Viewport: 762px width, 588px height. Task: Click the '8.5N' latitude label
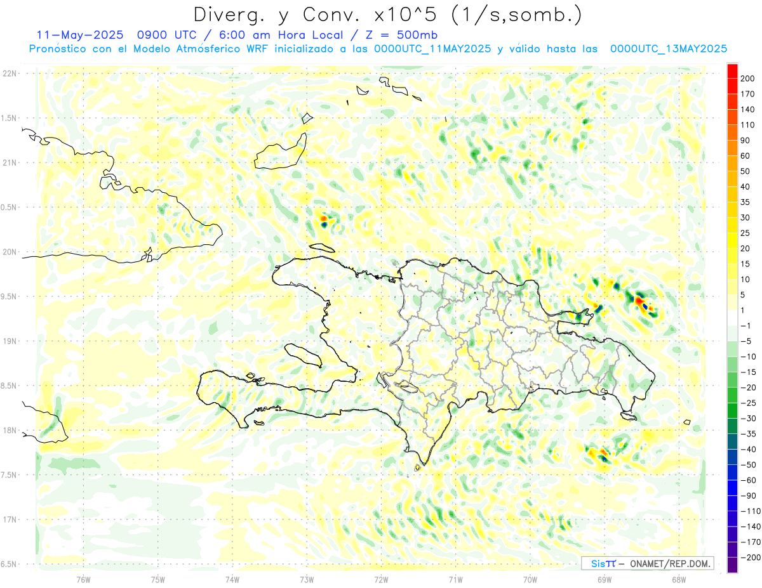tap(9, 386)
